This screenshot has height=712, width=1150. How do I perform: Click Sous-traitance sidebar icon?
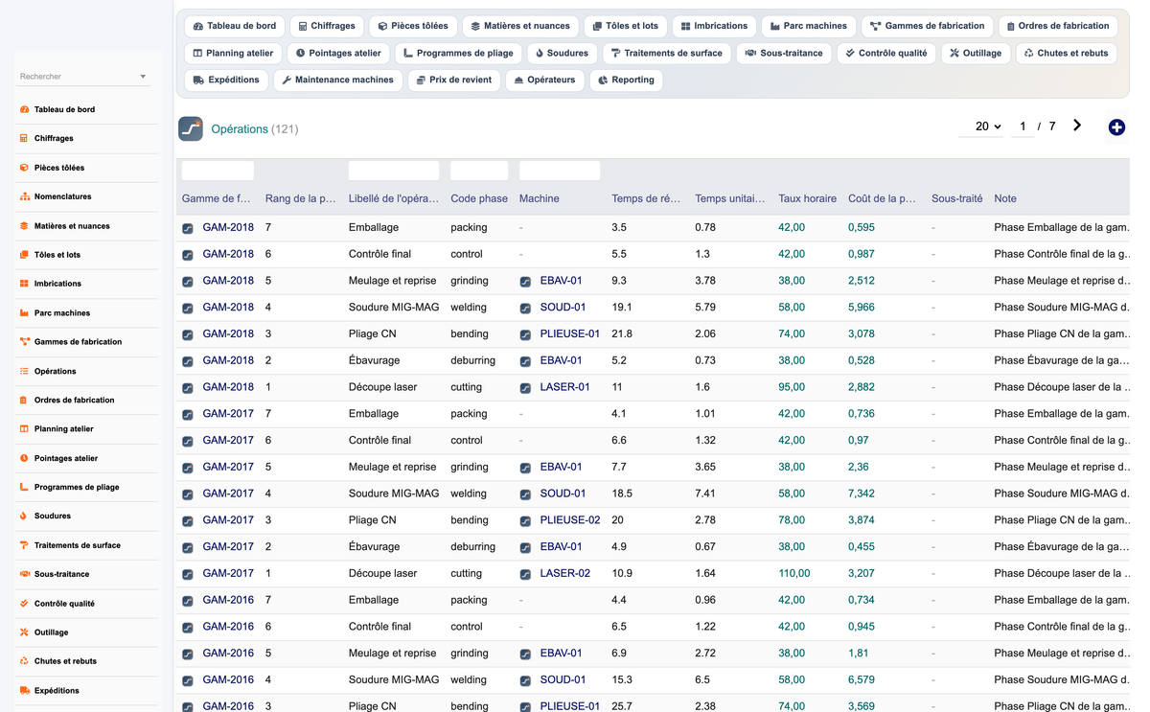pyautogui.click(x=24, y=574)
